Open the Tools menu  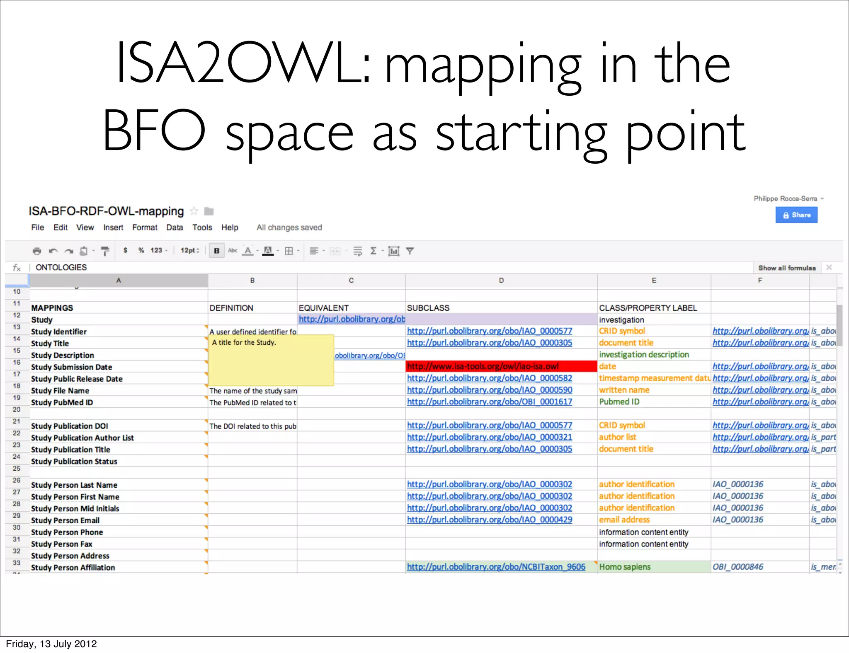202,227
